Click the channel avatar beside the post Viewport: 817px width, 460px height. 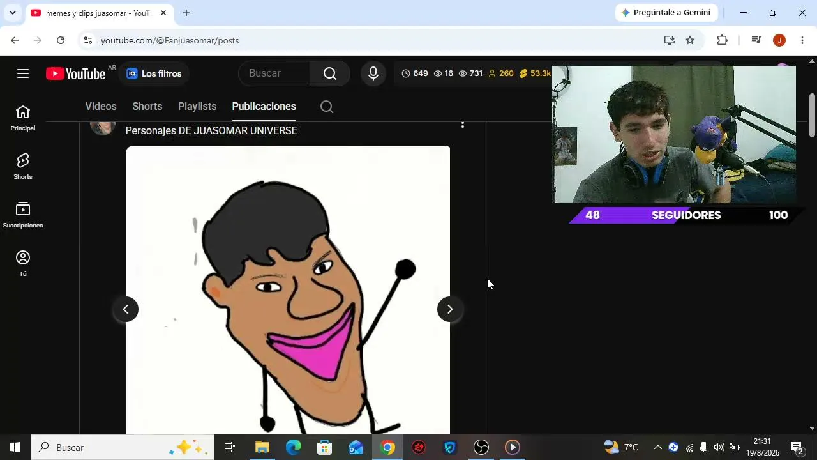pyautogui.click(x=102, y=127)
